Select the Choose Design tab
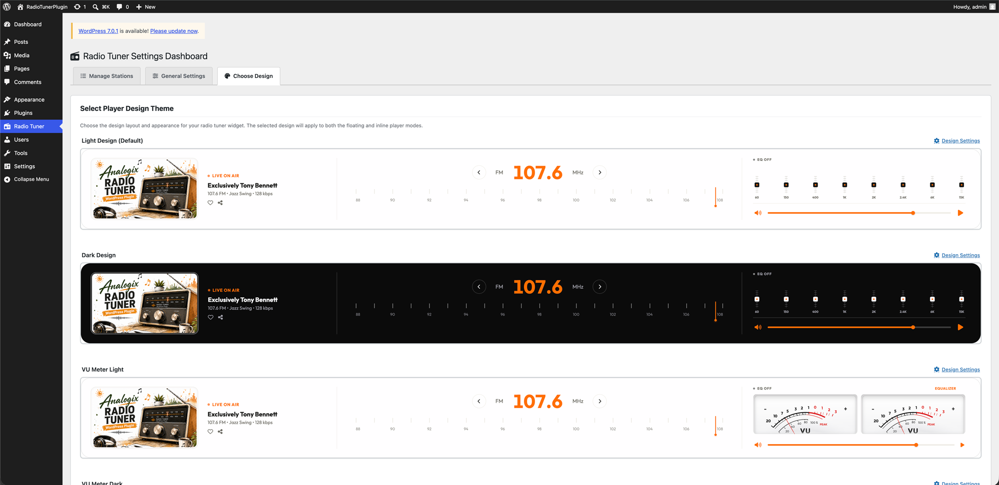Image resolution: width=999 pixels, height=485 pixels. pyautogui.click(x=249, y=76)
